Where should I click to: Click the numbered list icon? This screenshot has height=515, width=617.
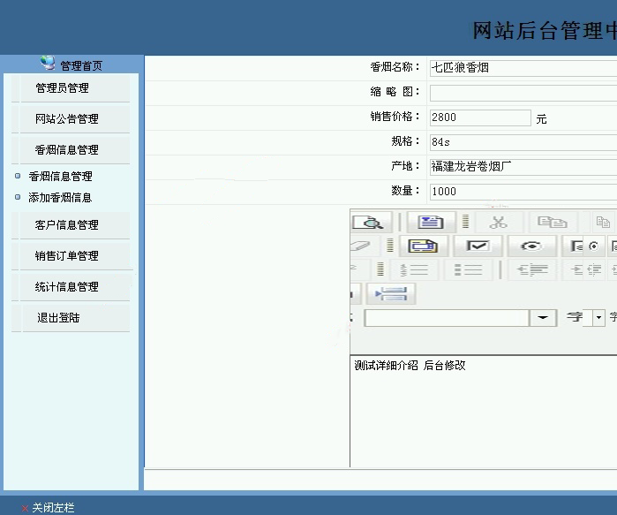[x=414, y=269]
